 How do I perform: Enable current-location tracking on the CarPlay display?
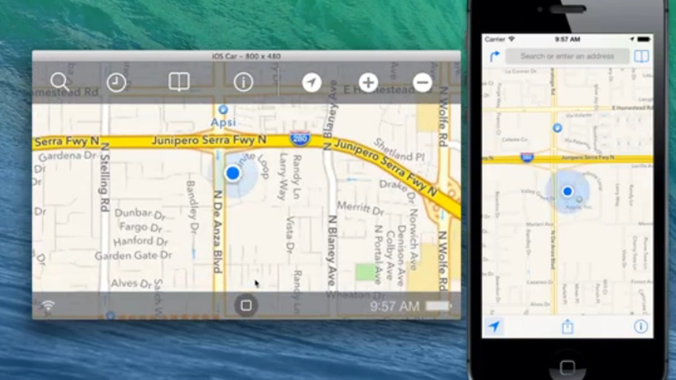pyautogui.click(x=312, y=82)
